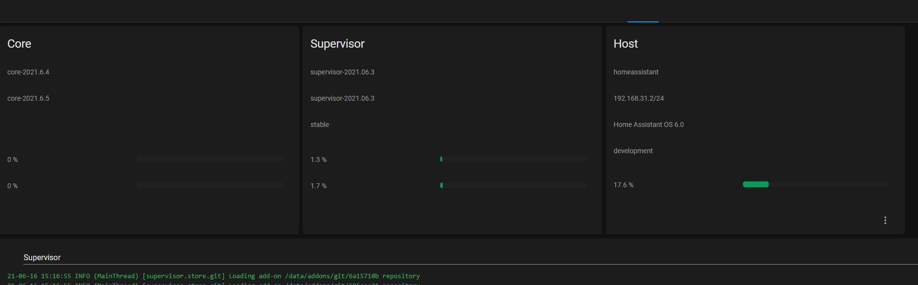Click the Supervisor card title
The width and height of the screenshot is (918, 285).
coord(337,44)
